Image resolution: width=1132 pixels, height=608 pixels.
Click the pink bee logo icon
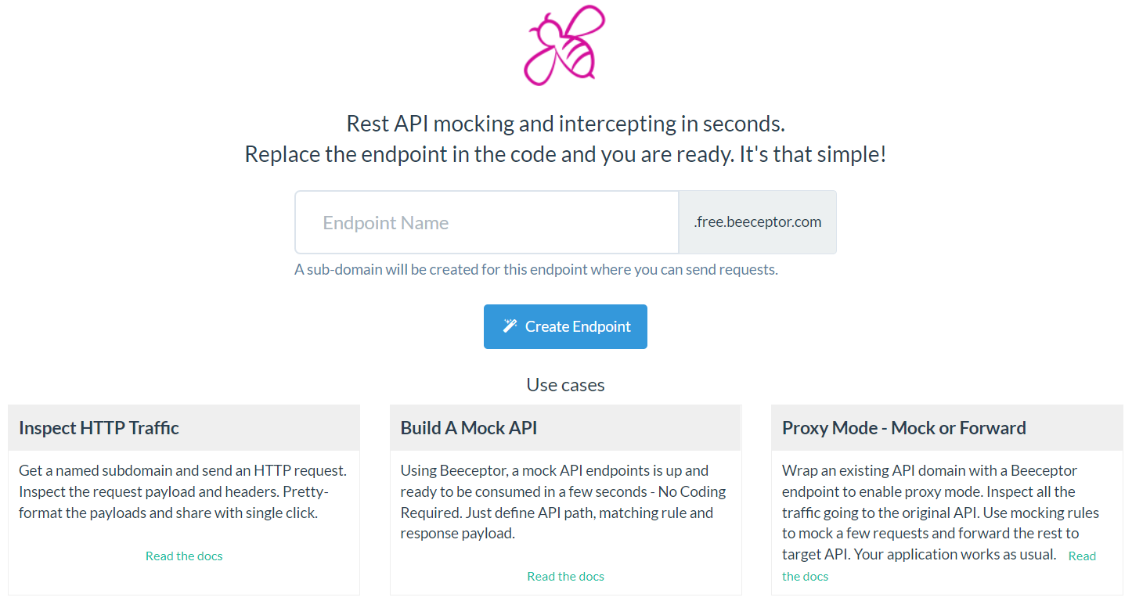(564, 45)
